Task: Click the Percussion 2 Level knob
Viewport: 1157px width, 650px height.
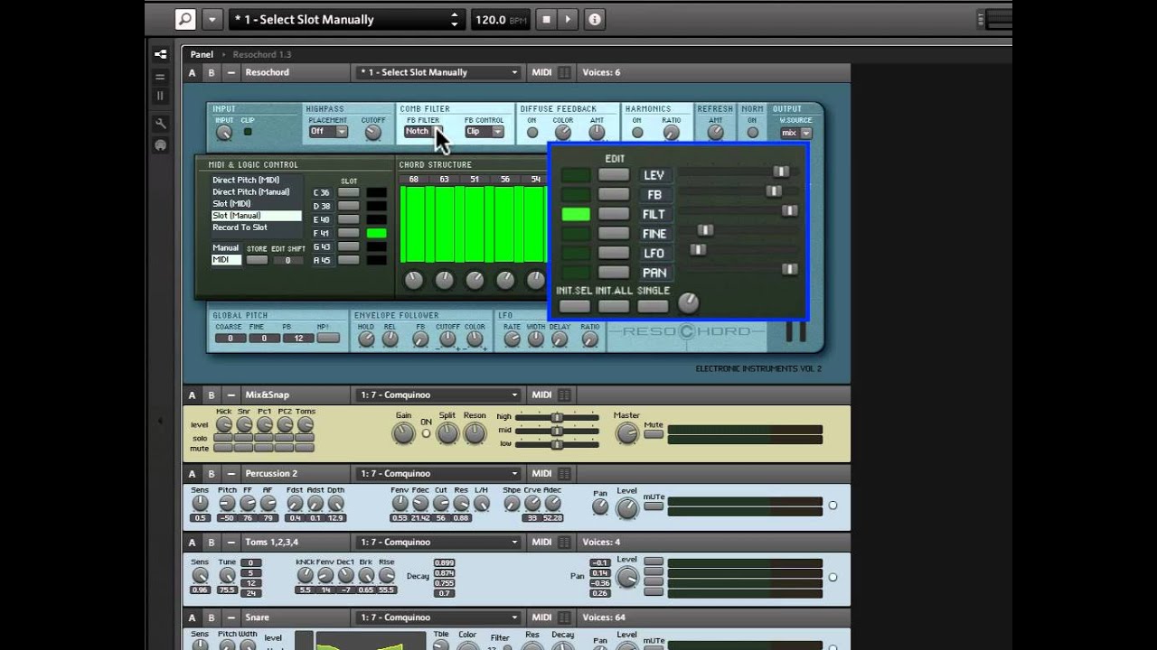Action: pos(626,509)
